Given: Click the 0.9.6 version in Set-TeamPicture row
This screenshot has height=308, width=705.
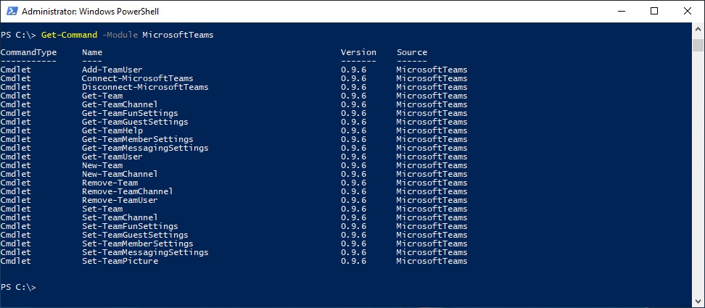Looking at the screenshot, I should 353,262.
